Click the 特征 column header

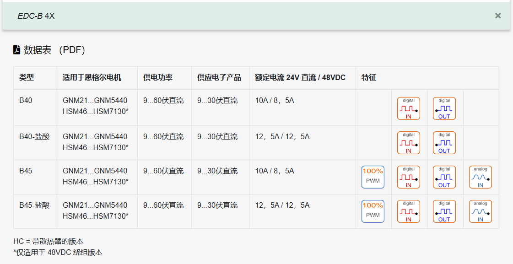click(x=369, y=78)
